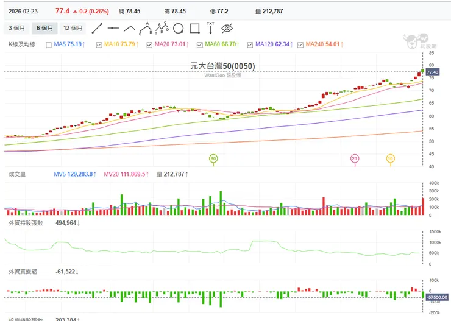Select the horizontal line drawing tool

point(113,28)
